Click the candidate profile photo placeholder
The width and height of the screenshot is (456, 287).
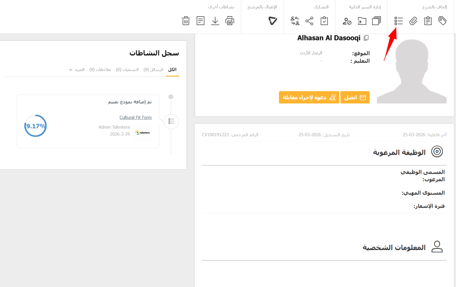tap(412, 71)
